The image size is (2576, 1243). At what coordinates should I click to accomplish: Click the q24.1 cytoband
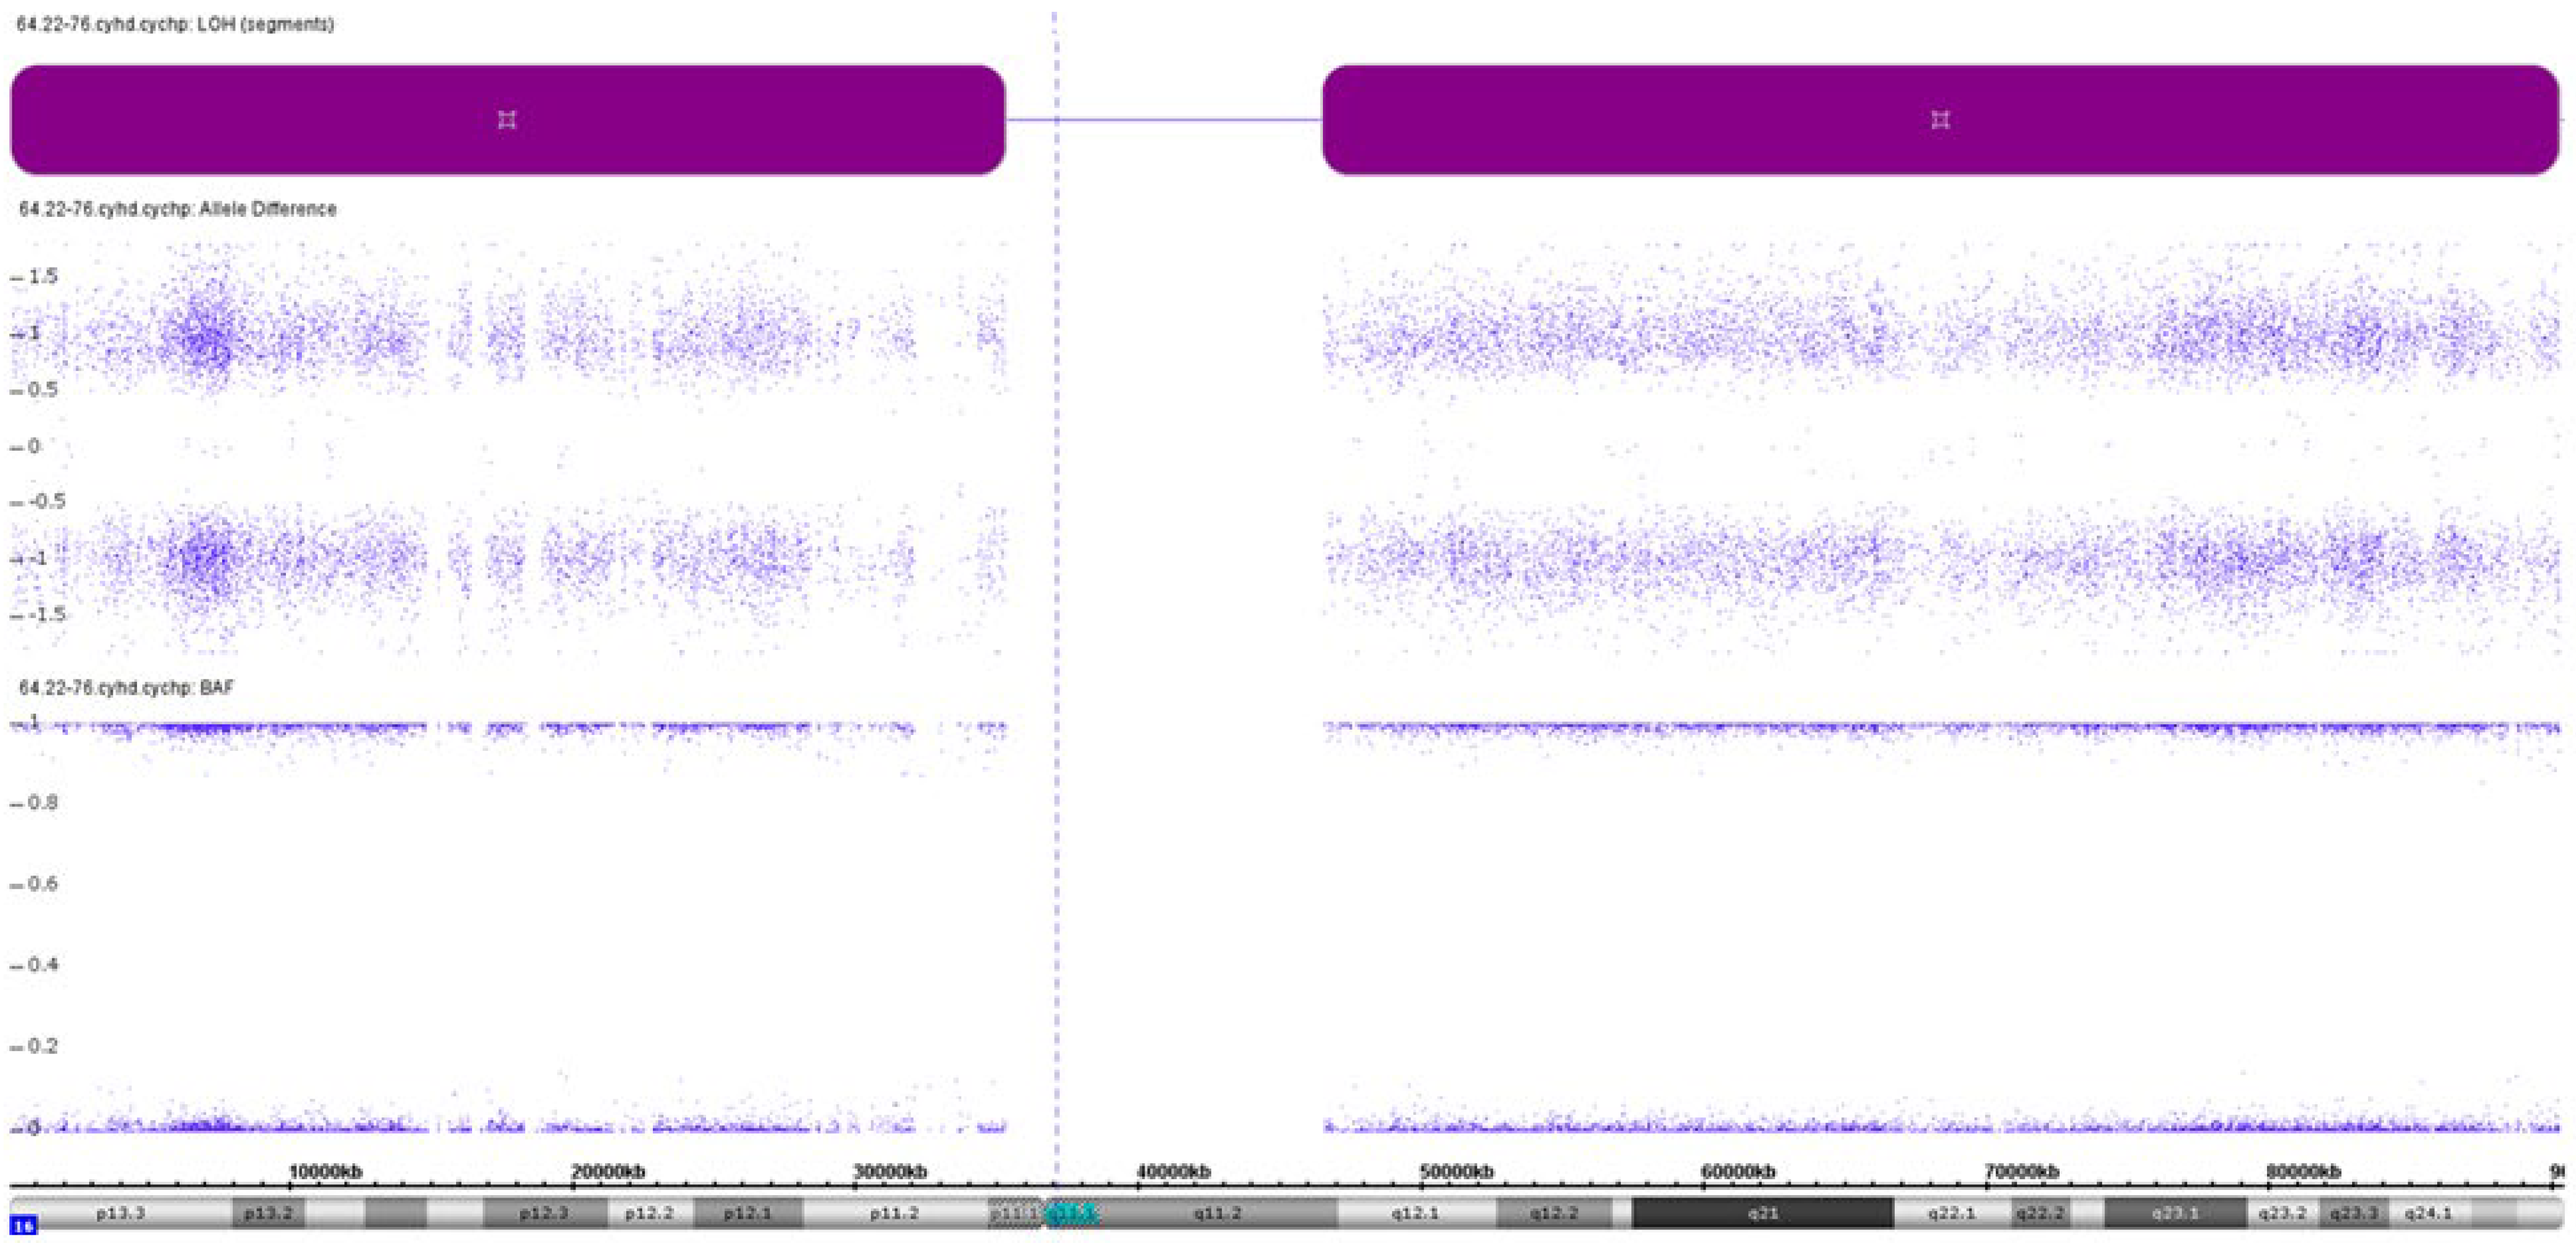(2428, 1213)
